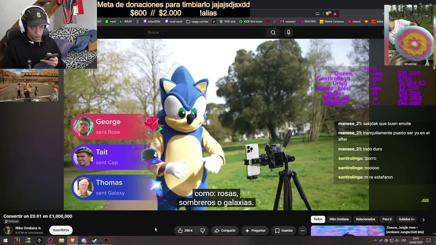The height and width of the screenshot is (245, 436).
Task: Click the YouTube video player area
Action: [216, 125]
